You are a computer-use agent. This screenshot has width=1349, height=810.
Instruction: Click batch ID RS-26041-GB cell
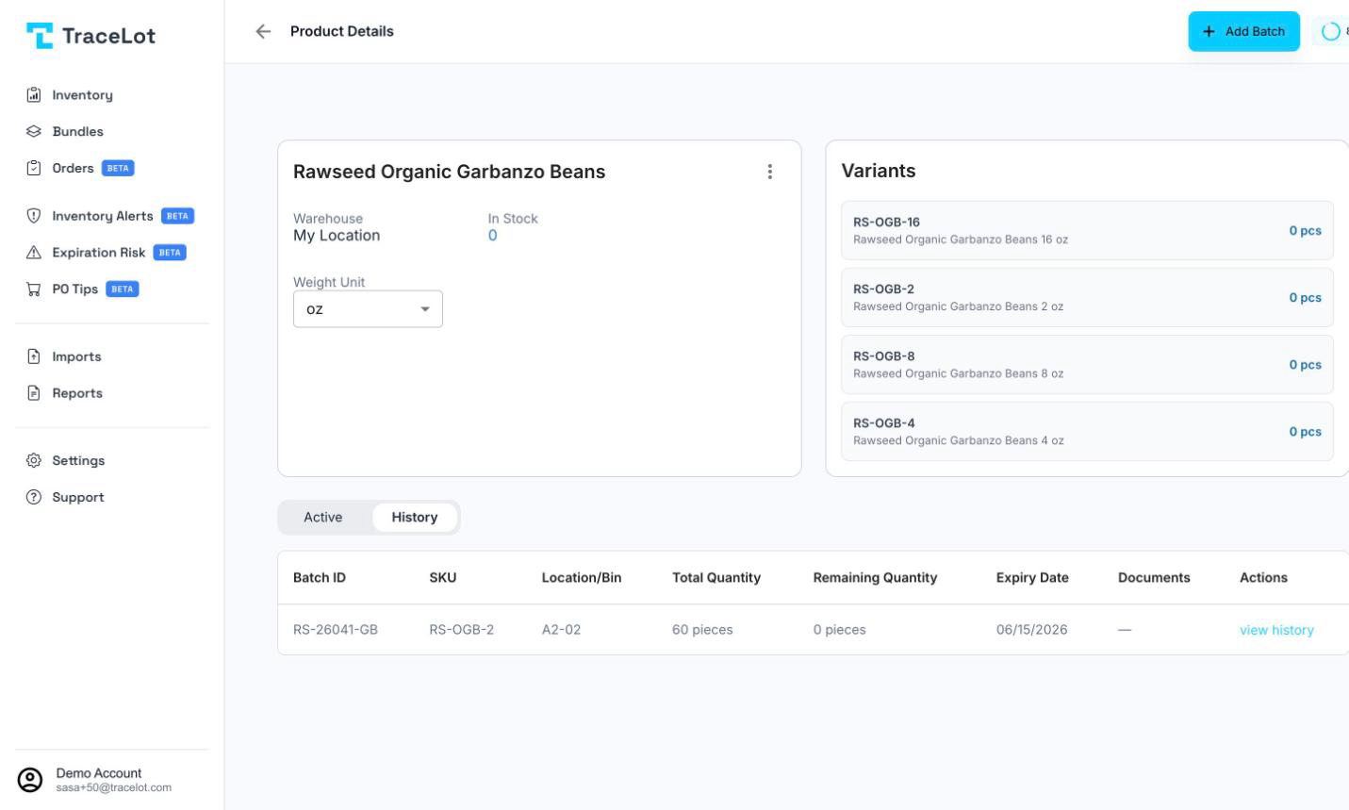(336, 630)
